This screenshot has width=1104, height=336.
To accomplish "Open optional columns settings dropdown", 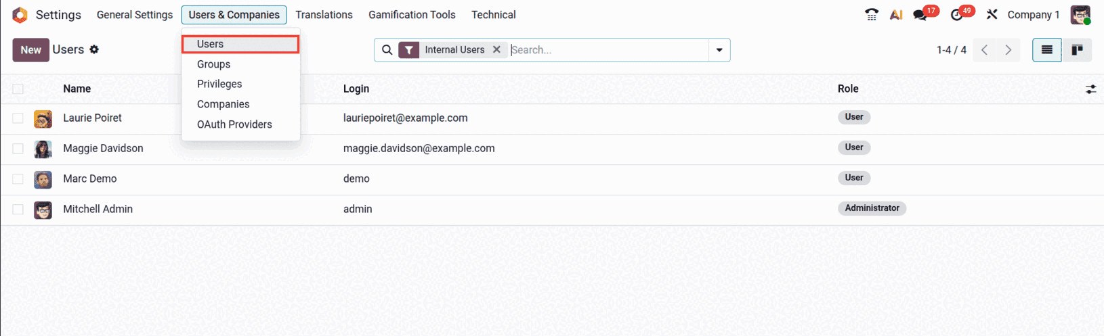I will coord(1090,89).
